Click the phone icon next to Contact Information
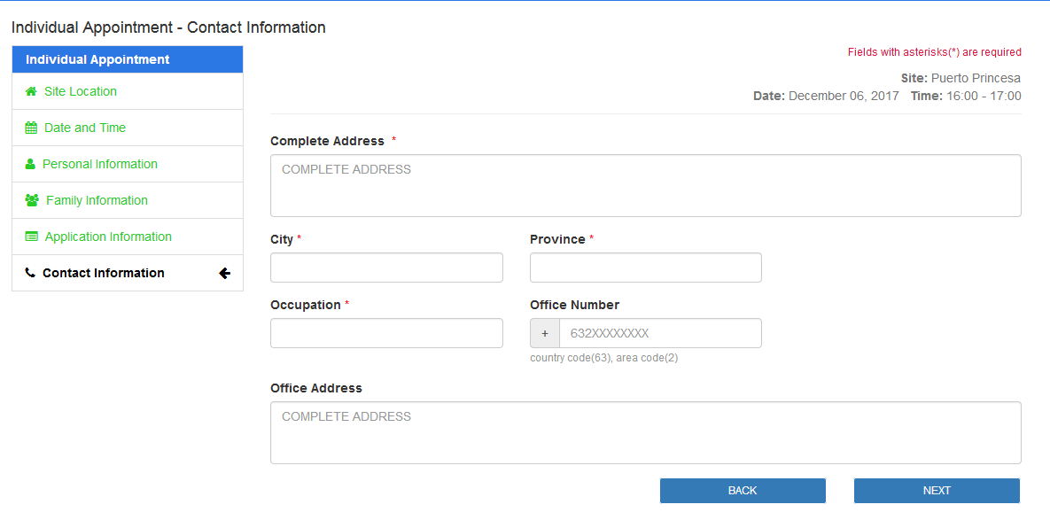The width and height of the screenshot is (1050, 520). coord(29,273)
